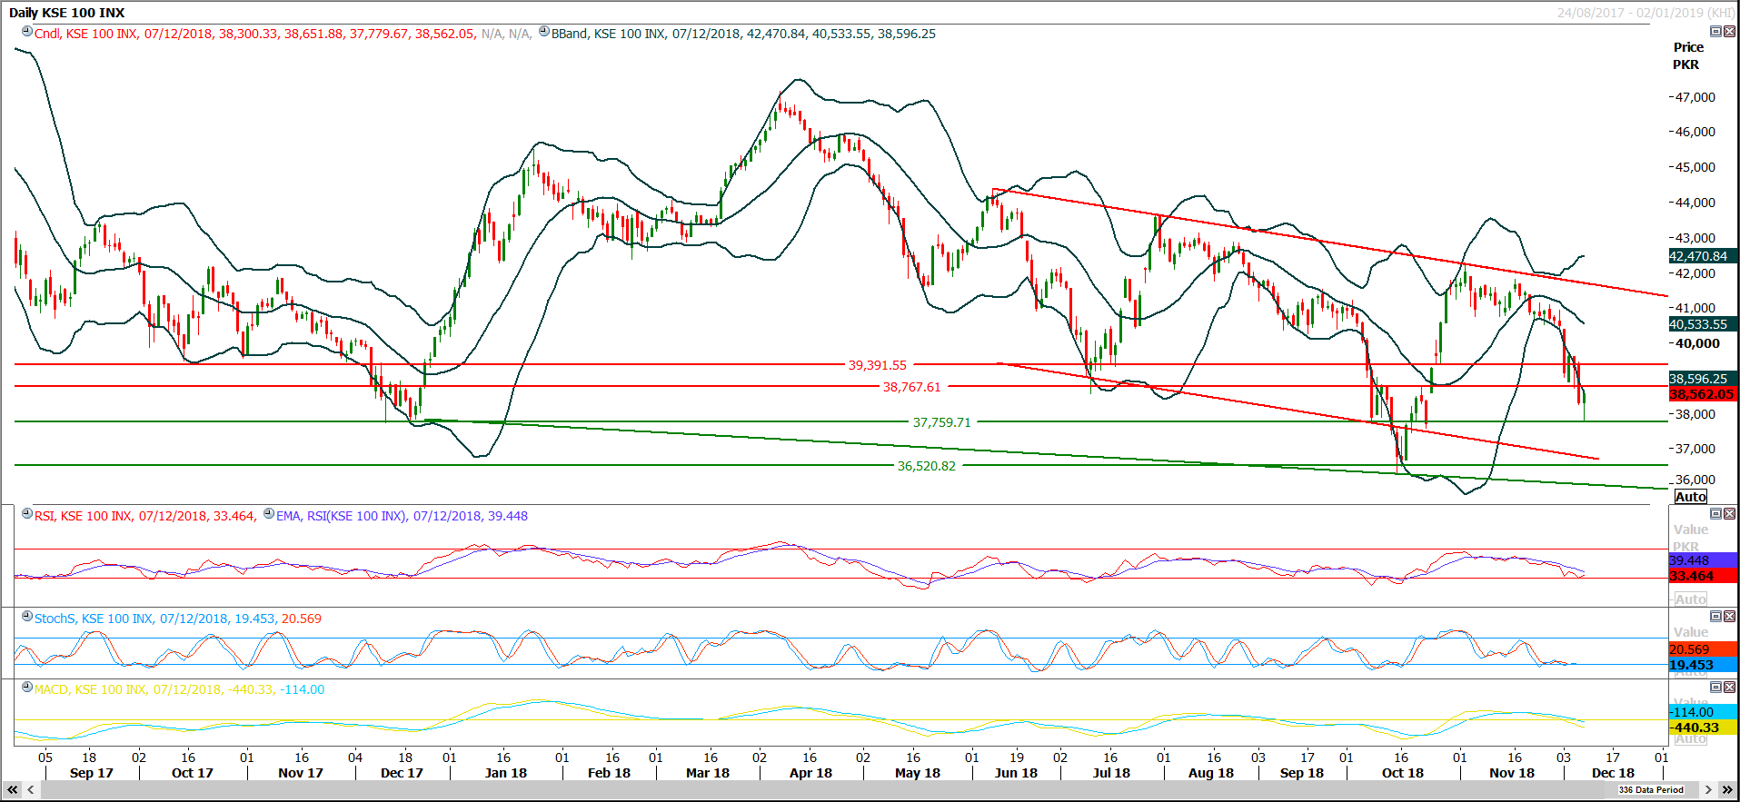Close the main price chart pane
This screenshot has width=1740, height=802.
tap(1729, 32)
